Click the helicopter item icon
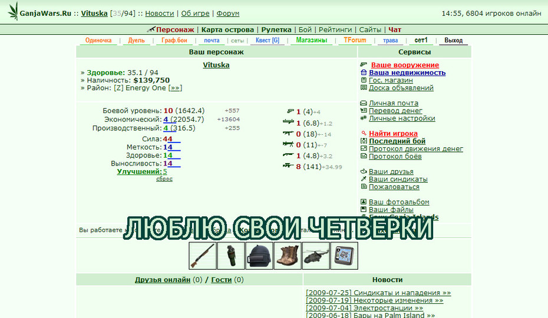 tap(316, 256)
